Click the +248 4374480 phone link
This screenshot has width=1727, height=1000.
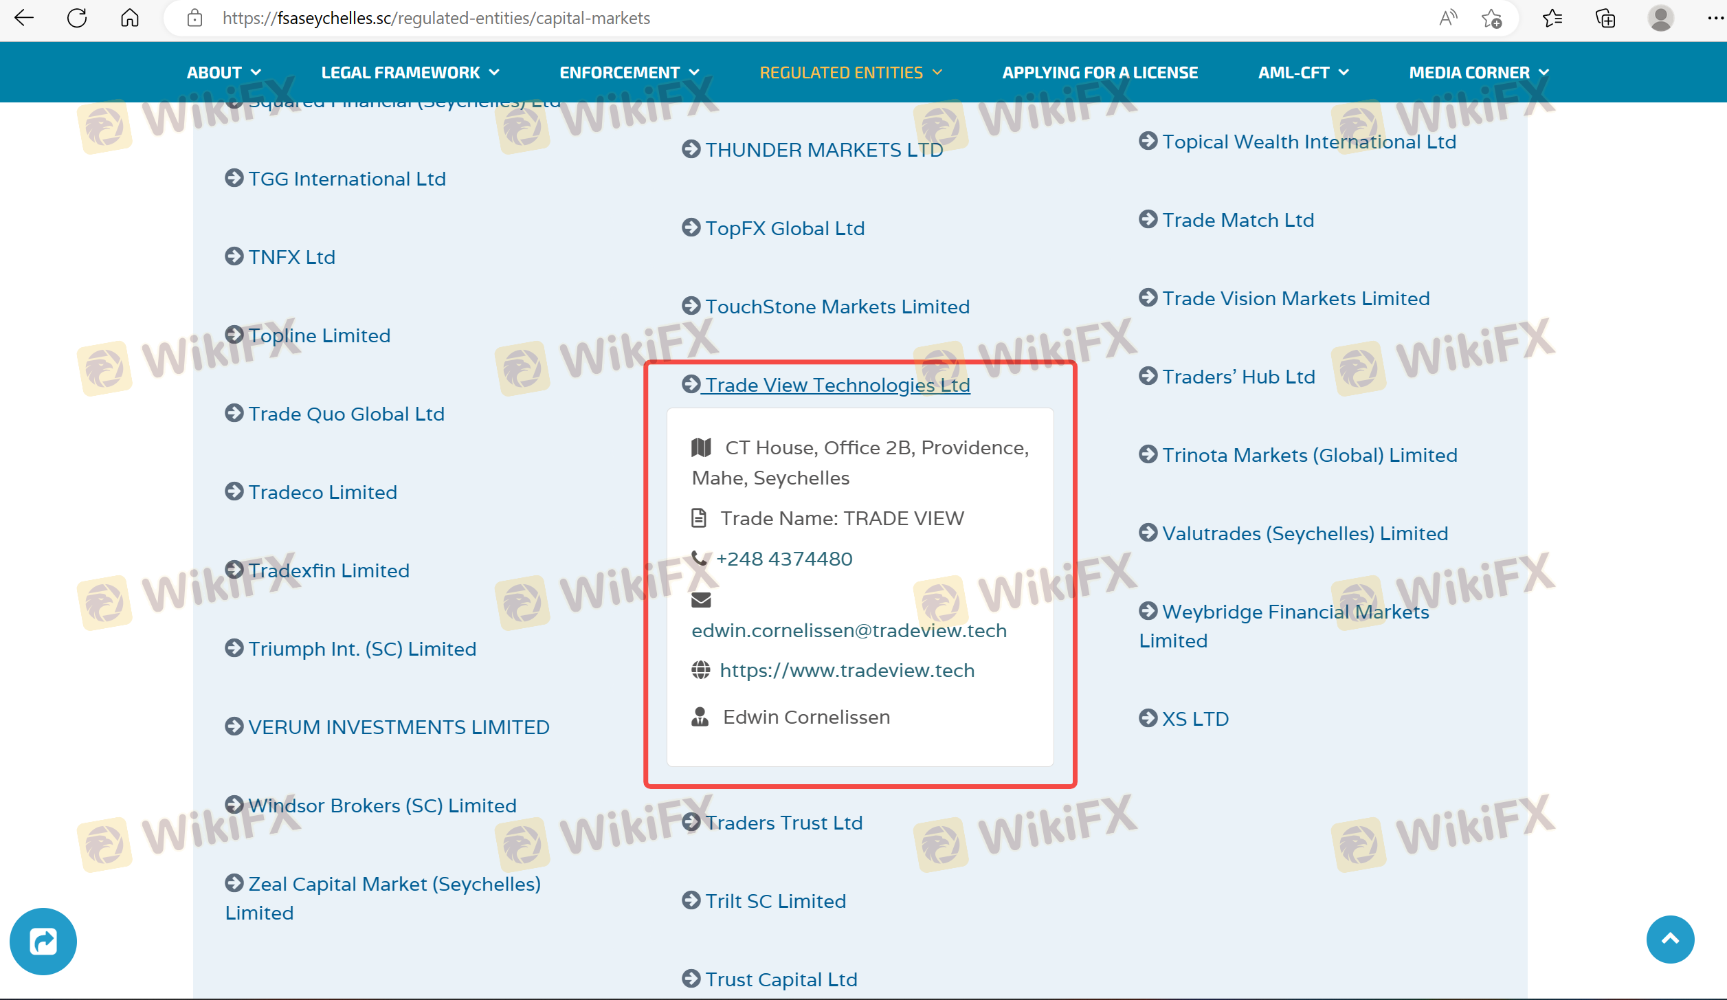(x=783, y=559)
